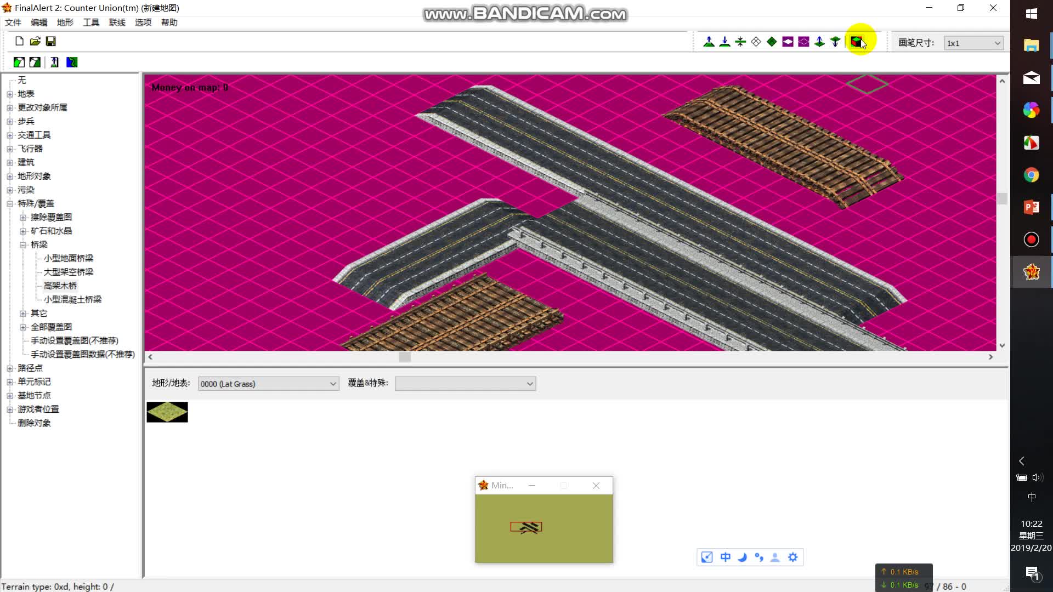Open the 地形 menu
1053x592 pixels.
click(x=65, y=22)
